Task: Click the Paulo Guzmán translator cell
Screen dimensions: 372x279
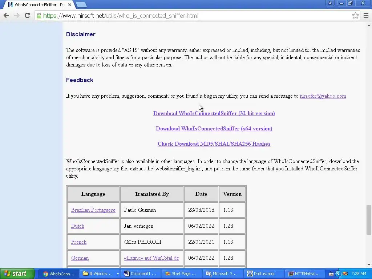Action: click(152, 210)
